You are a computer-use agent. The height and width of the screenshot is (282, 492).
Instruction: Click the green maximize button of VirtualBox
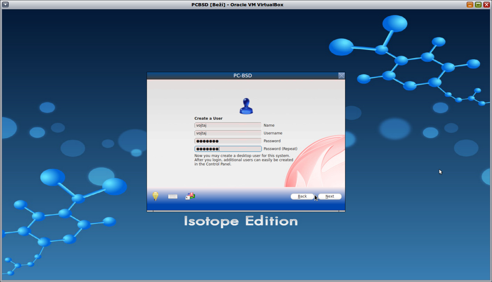click(x=477, y=5)
